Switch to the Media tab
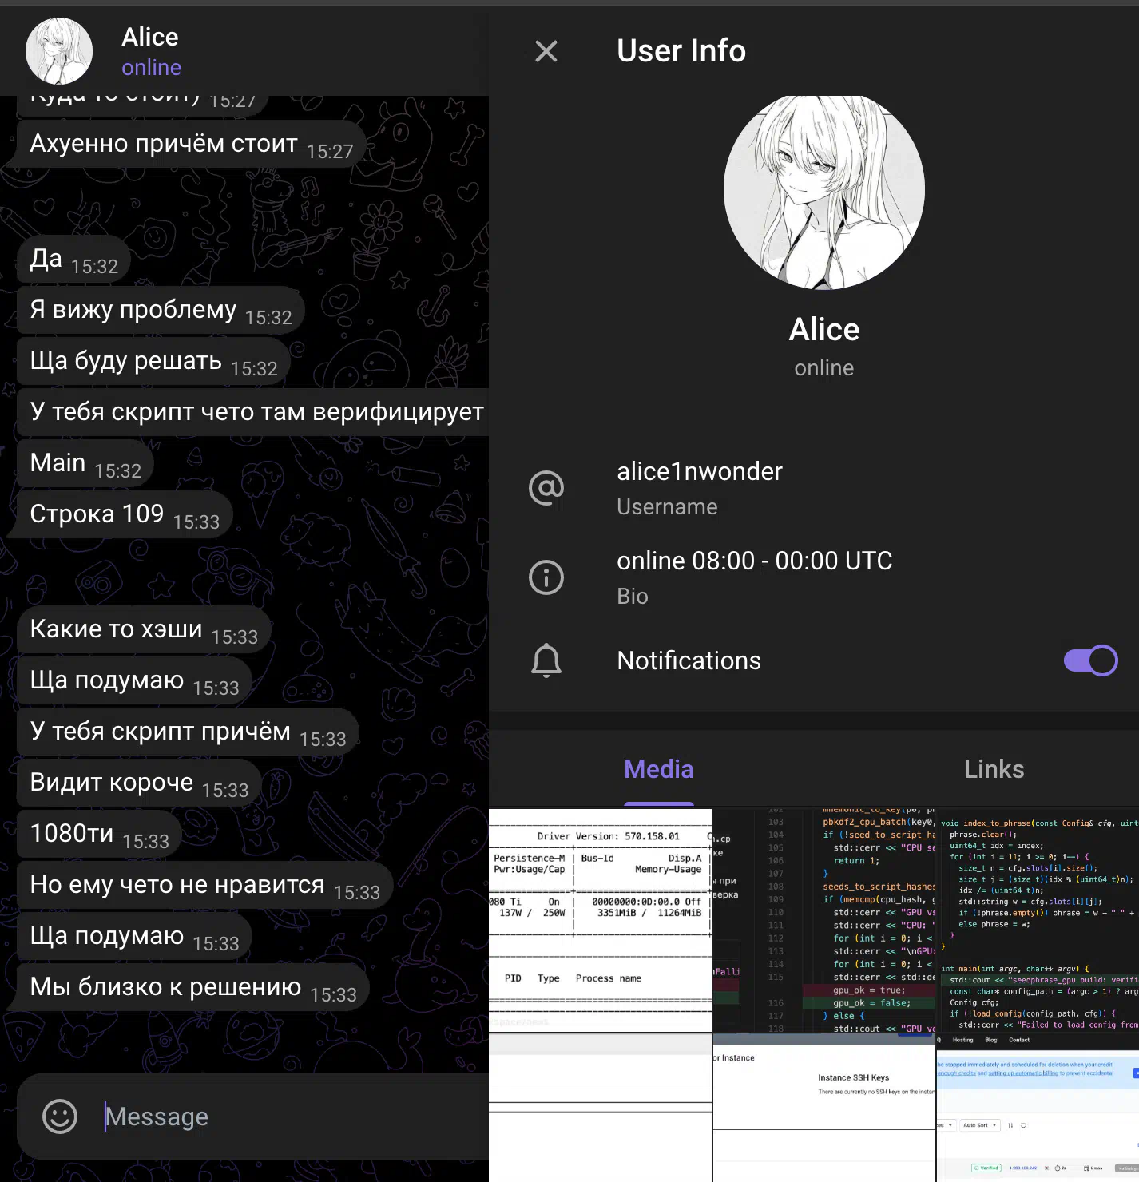1139x1182 pixels. pos(658,769)
